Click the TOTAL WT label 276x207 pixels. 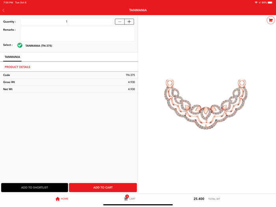point(214,199)
